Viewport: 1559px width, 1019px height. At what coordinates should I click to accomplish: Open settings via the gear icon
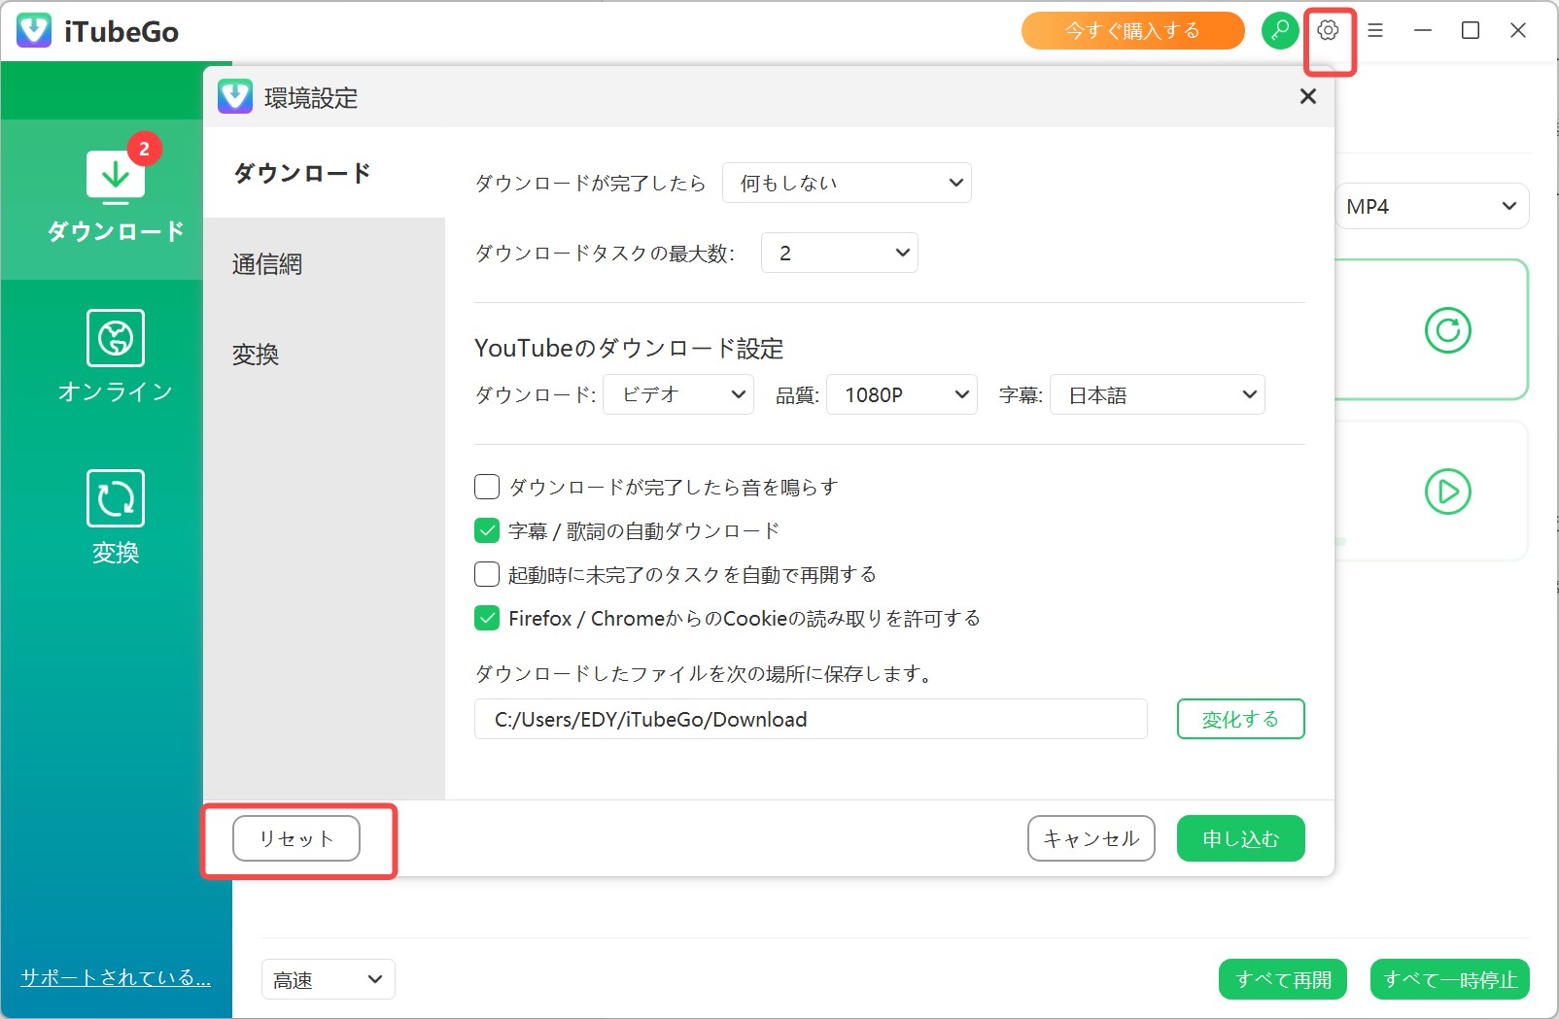point(1328,30)
